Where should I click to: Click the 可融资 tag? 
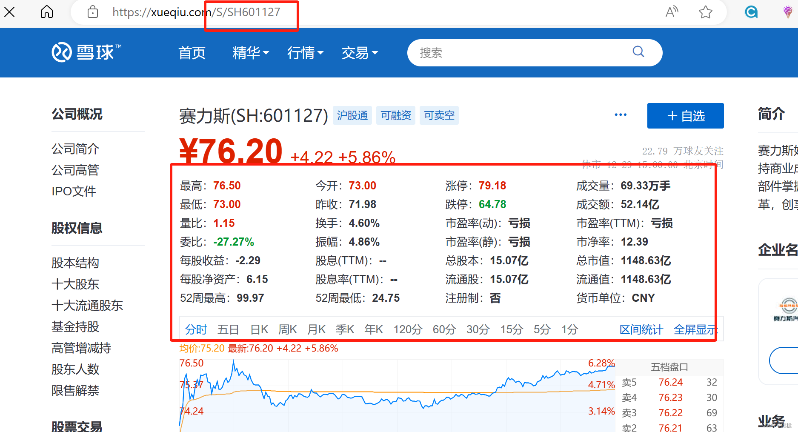tap(396, 115)
